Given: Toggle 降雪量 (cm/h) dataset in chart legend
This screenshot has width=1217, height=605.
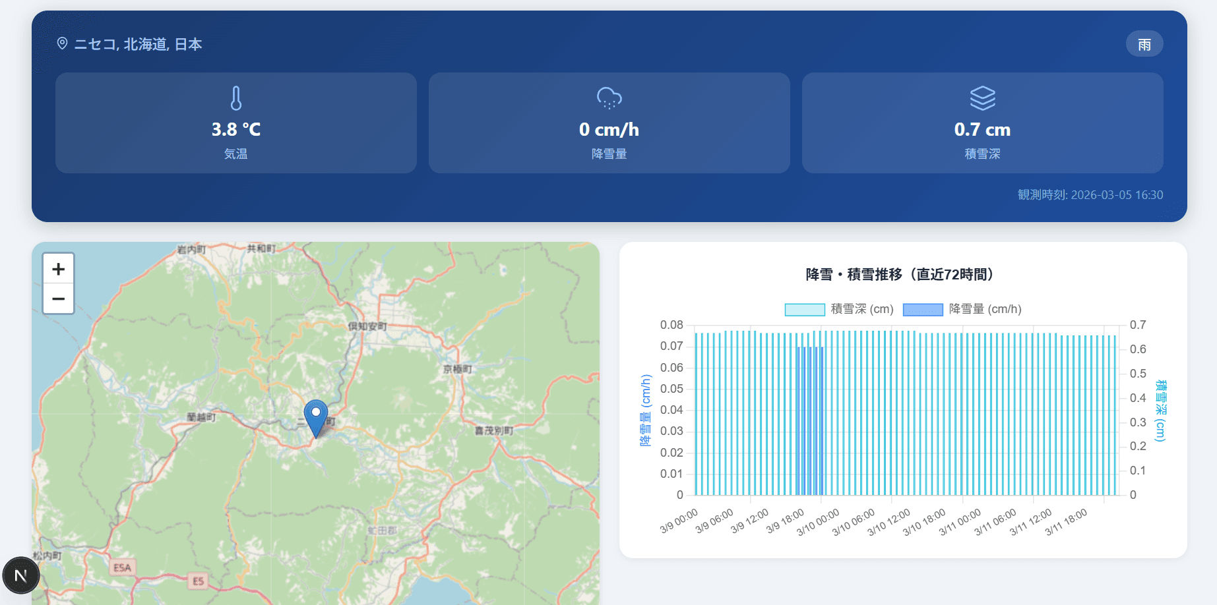Looking at the screenshot, I should 985,309.
